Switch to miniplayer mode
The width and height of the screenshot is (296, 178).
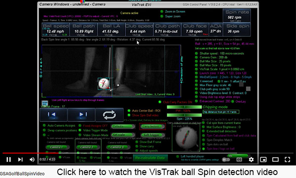pyautogui.click(x=263, y=160)
